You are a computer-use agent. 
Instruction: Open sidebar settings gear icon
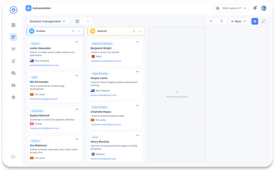pyautogui.click(x=13, y=97)
